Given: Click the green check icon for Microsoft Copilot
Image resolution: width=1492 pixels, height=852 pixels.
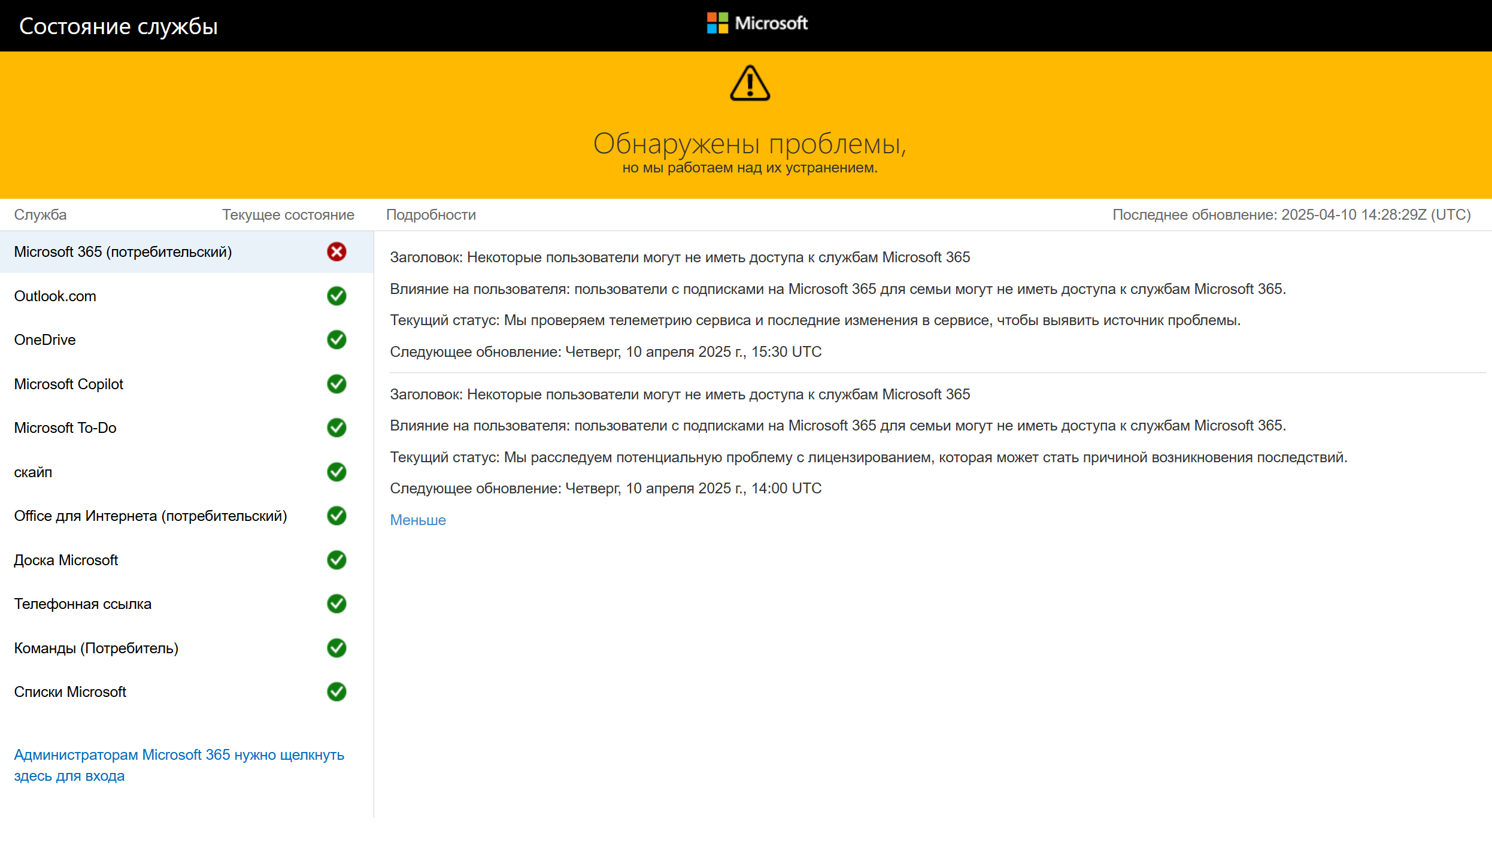Looking at the screenshot, I should point(336,384).
